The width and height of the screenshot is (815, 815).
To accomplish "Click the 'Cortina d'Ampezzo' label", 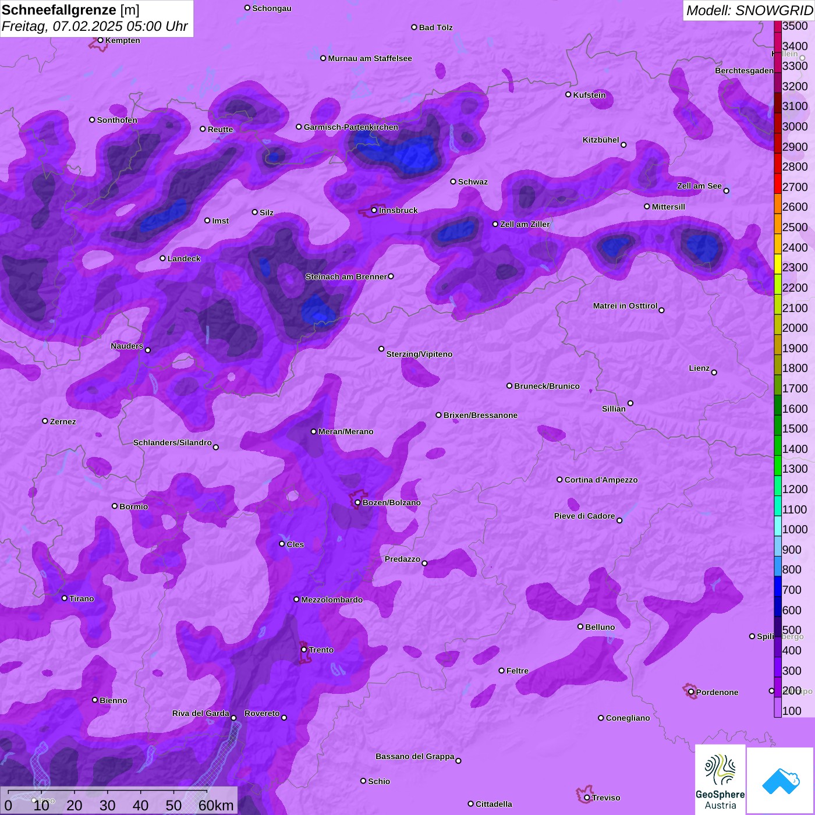I will (601, 480).
